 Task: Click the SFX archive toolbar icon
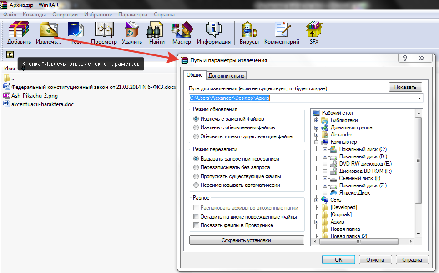(x=314, y=31)
